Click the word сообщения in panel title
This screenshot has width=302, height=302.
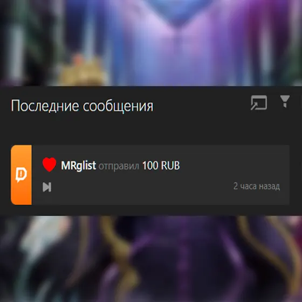click(118, 107)
